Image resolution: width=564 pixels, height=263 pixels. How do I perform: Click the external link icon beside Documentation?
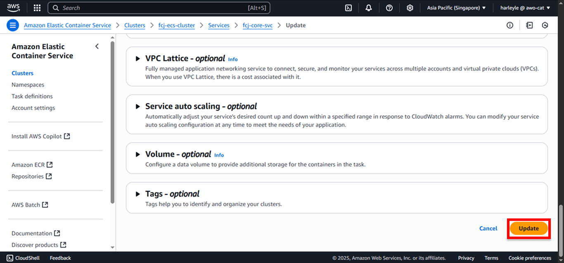57,233
